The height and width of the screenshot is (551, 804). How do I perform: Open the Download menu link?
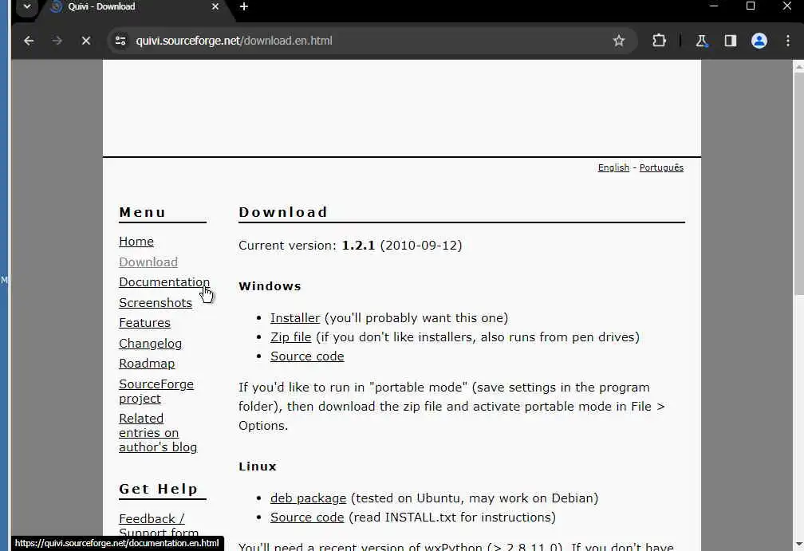(x=148, y=262)
